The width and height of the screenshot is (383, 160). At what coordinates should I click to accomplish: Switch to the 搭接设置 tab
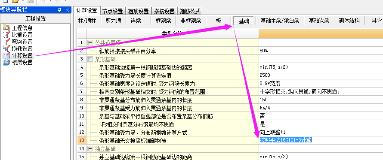click(x=164, y=11)
